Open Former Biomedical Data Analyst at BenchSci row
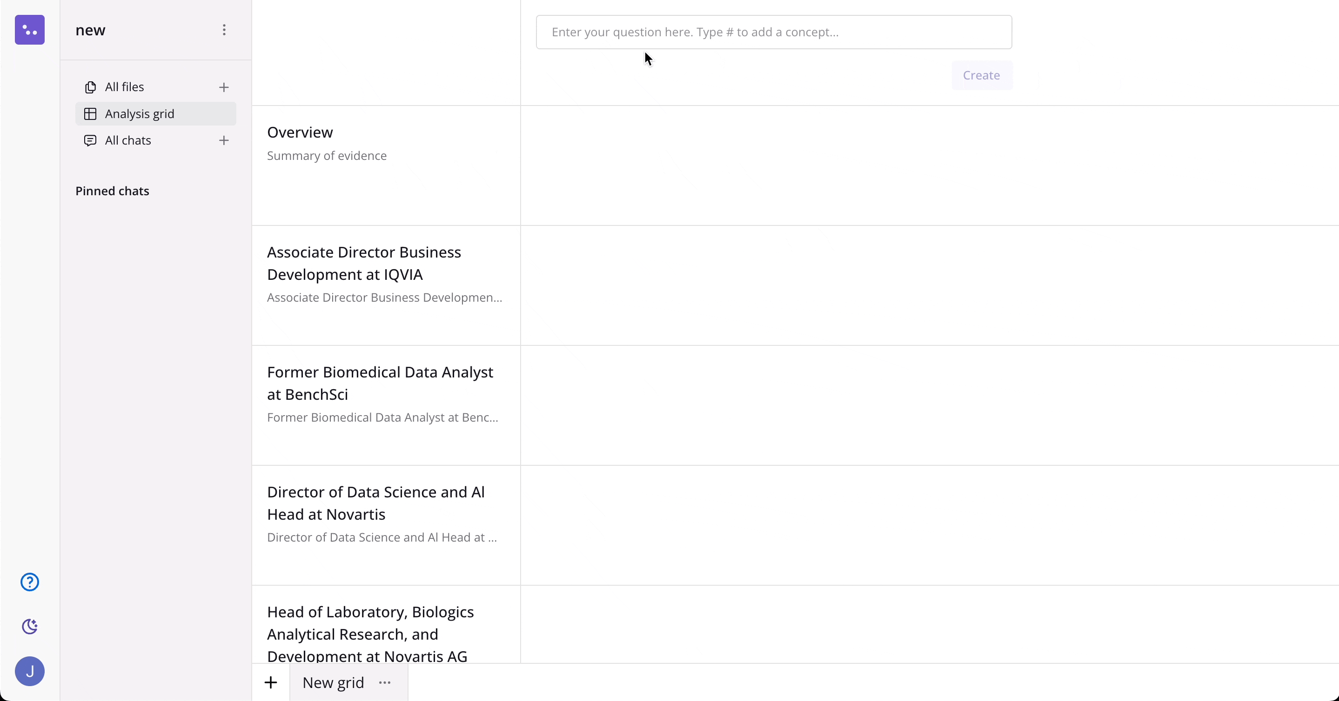 [380, 383]
